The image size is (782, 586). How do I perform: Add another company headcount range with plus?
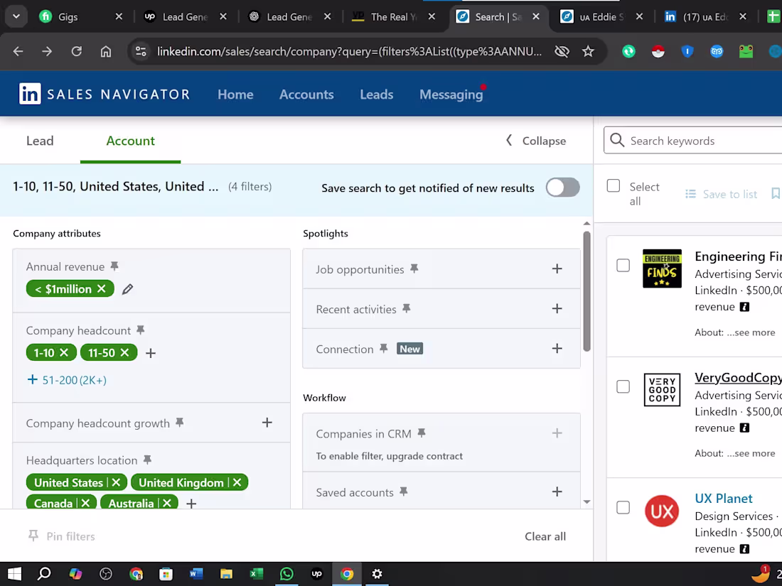tap(151, 353)
